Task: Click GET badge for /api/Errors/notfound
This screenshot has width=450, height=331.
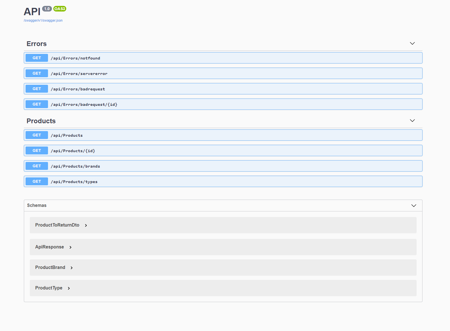Action: (37, 58)
